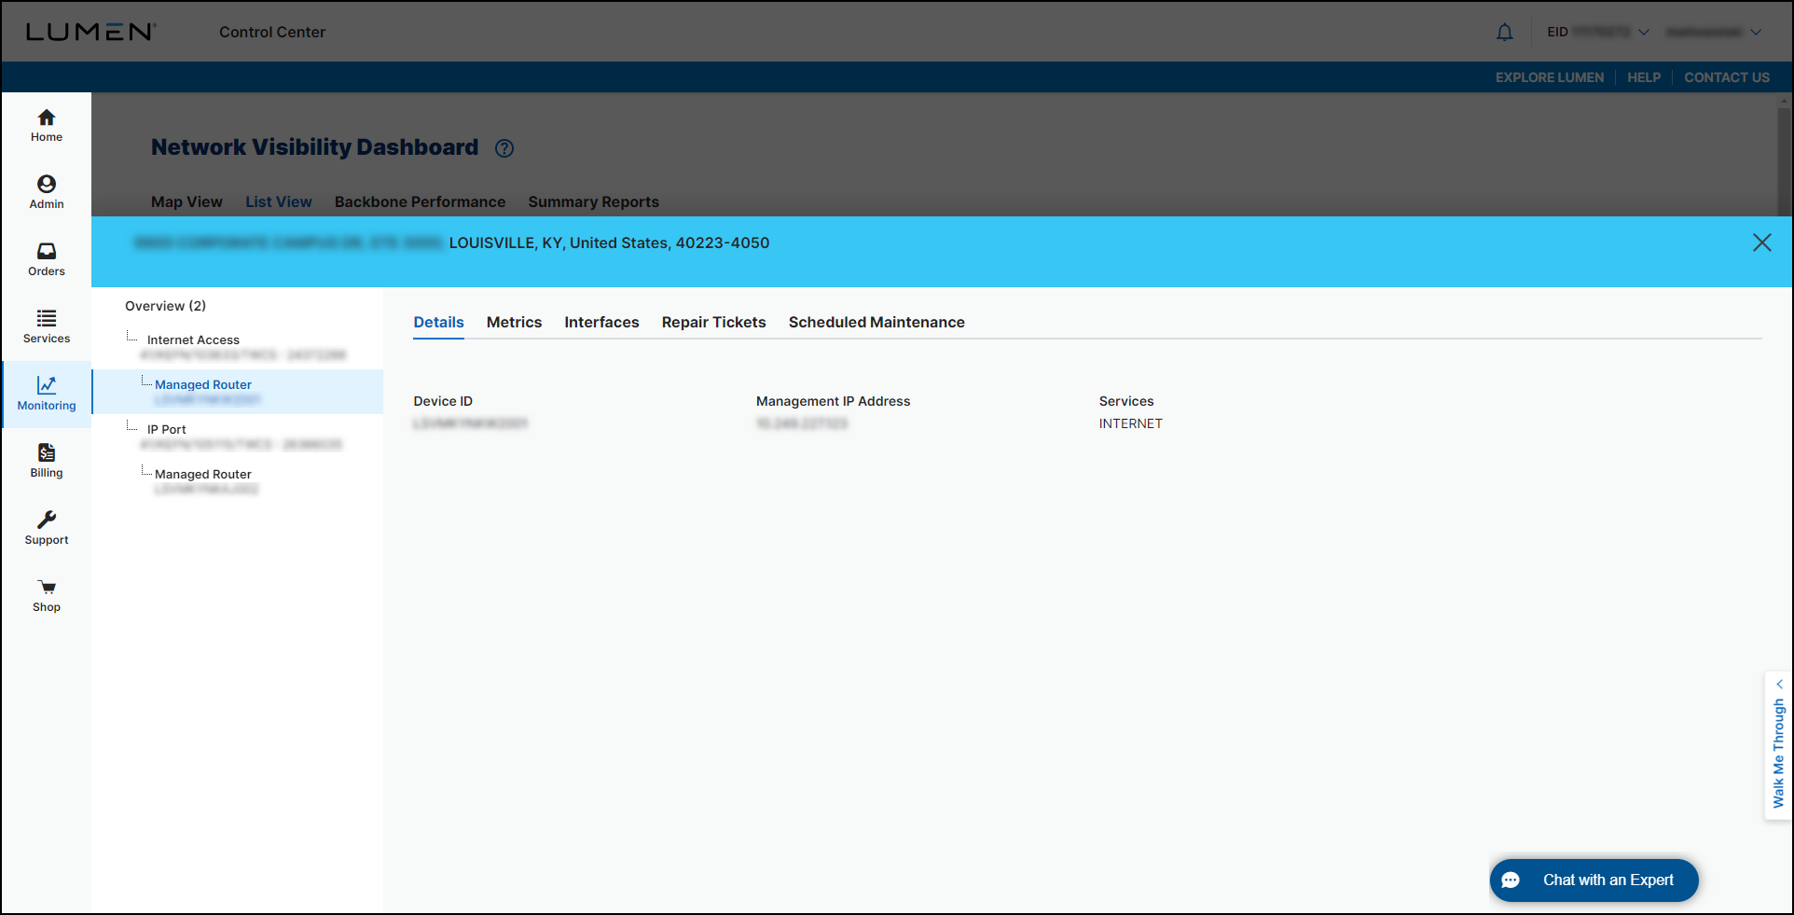Click help icon beside Network Visibility Dashboard
This screenshot has width=1794, height=915.
pyautogui.click(x=504, y=148)
